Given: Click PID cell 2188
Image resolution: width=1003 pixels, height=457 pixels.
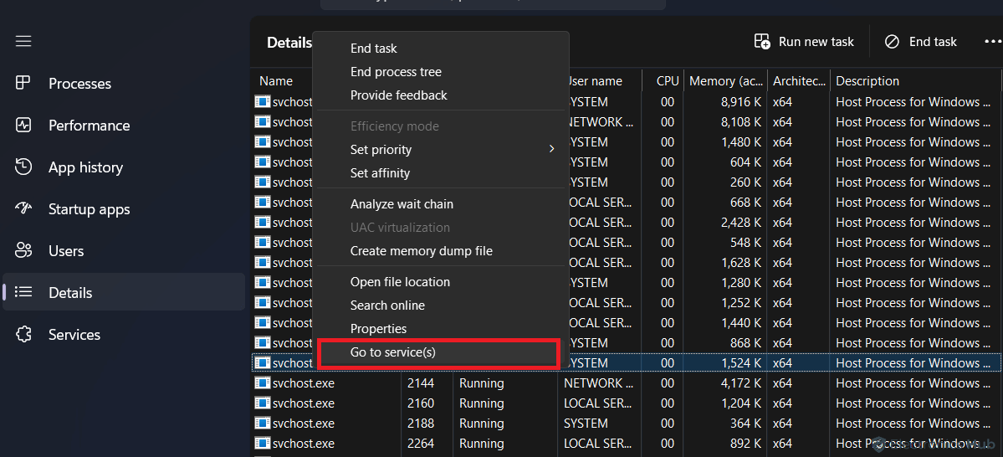Looking at the screenshot, I should point(421,423).
